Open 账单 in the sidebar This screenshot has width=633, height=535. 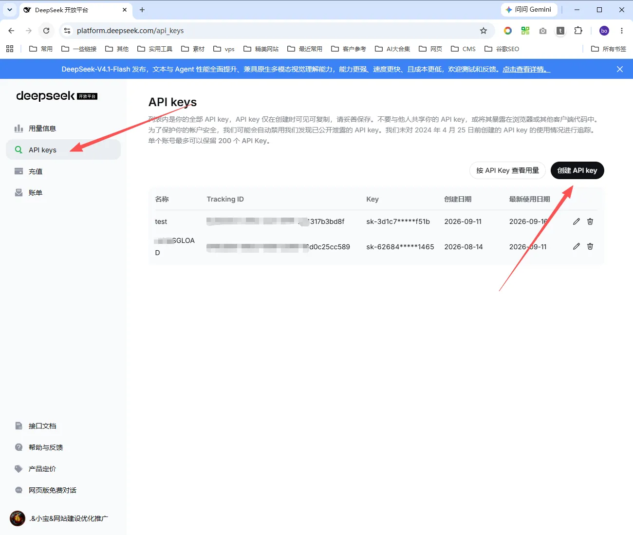tap(63, 193)
